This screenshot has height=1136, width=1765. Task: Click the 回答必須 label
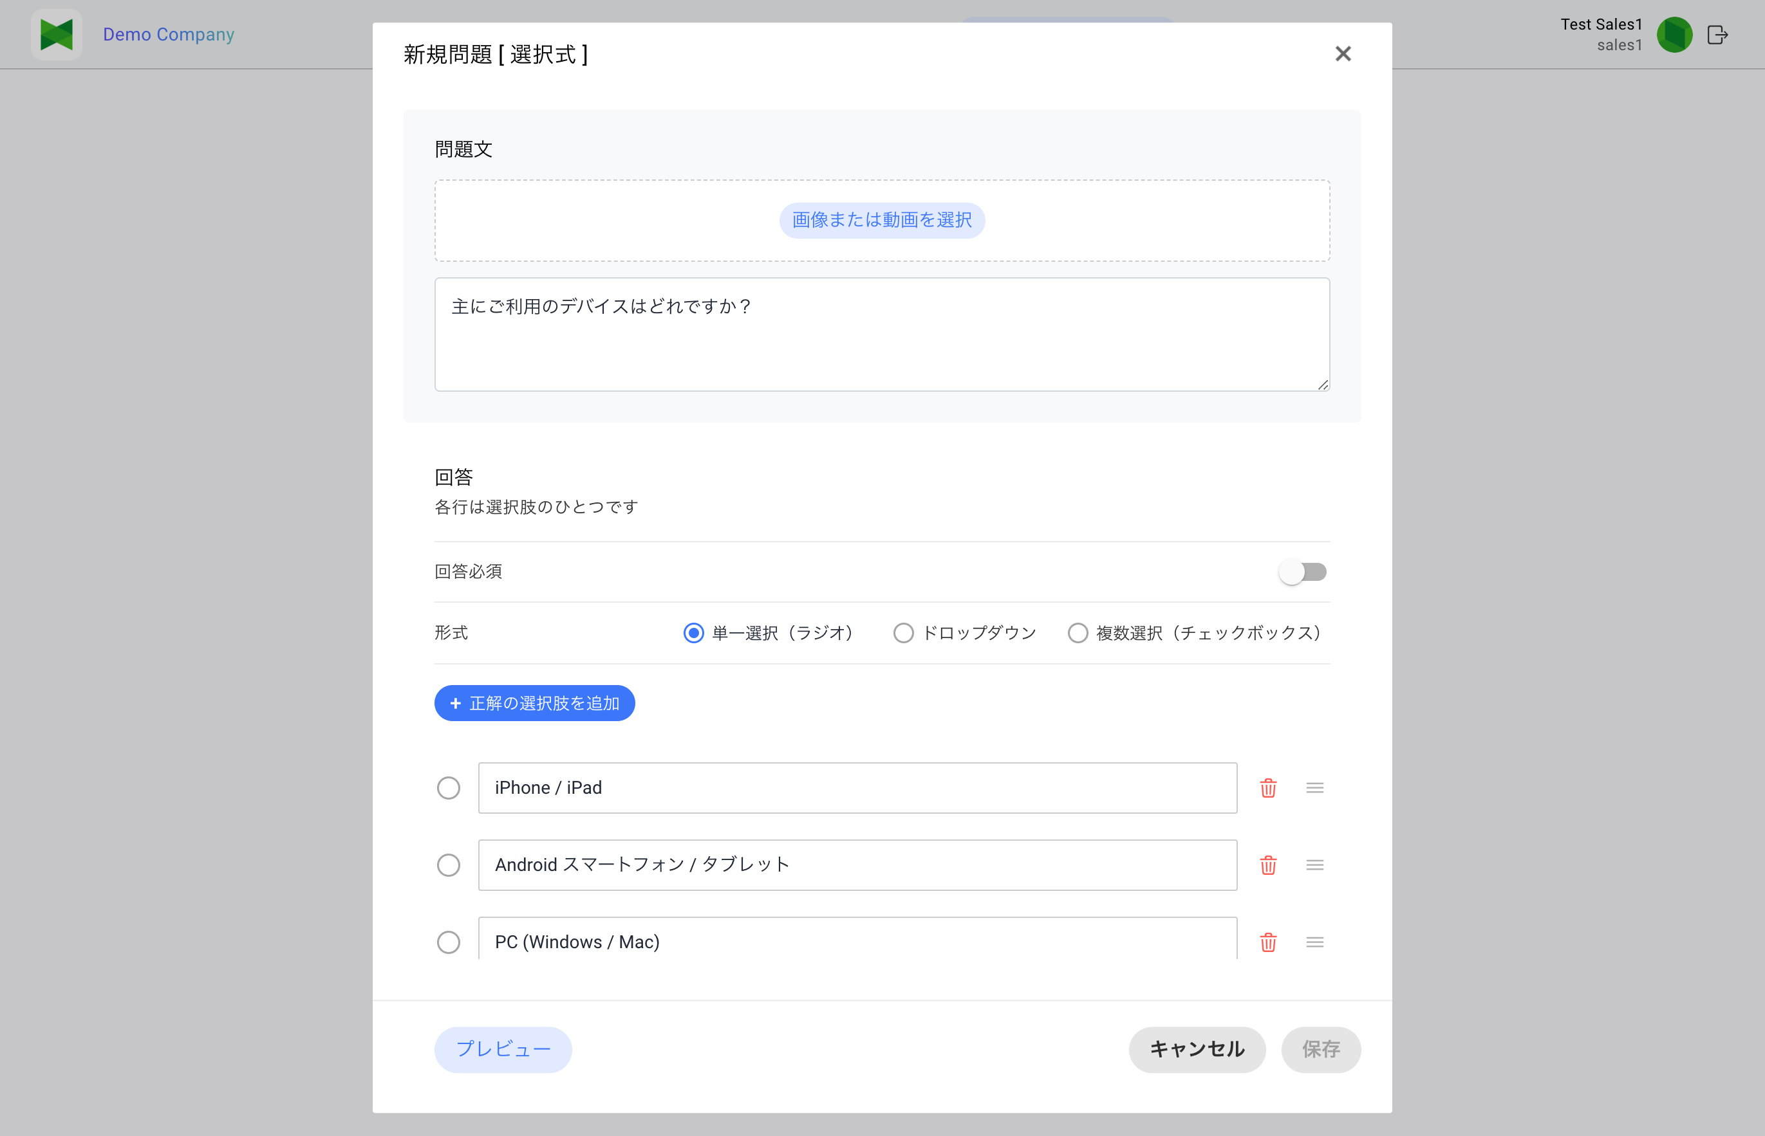tap(468, 572)
